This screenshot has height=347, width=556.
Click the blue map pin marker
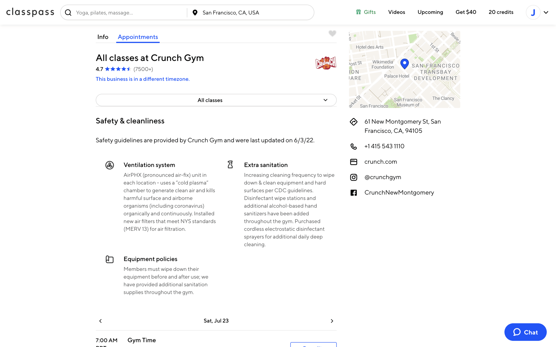(x=404, y=64)
